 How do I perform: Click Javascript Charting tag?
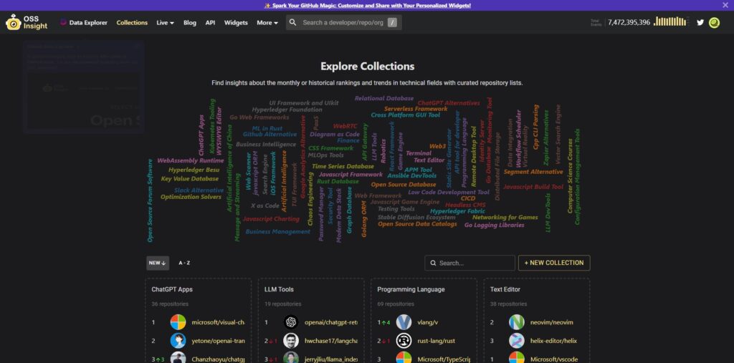pos(270,218)
